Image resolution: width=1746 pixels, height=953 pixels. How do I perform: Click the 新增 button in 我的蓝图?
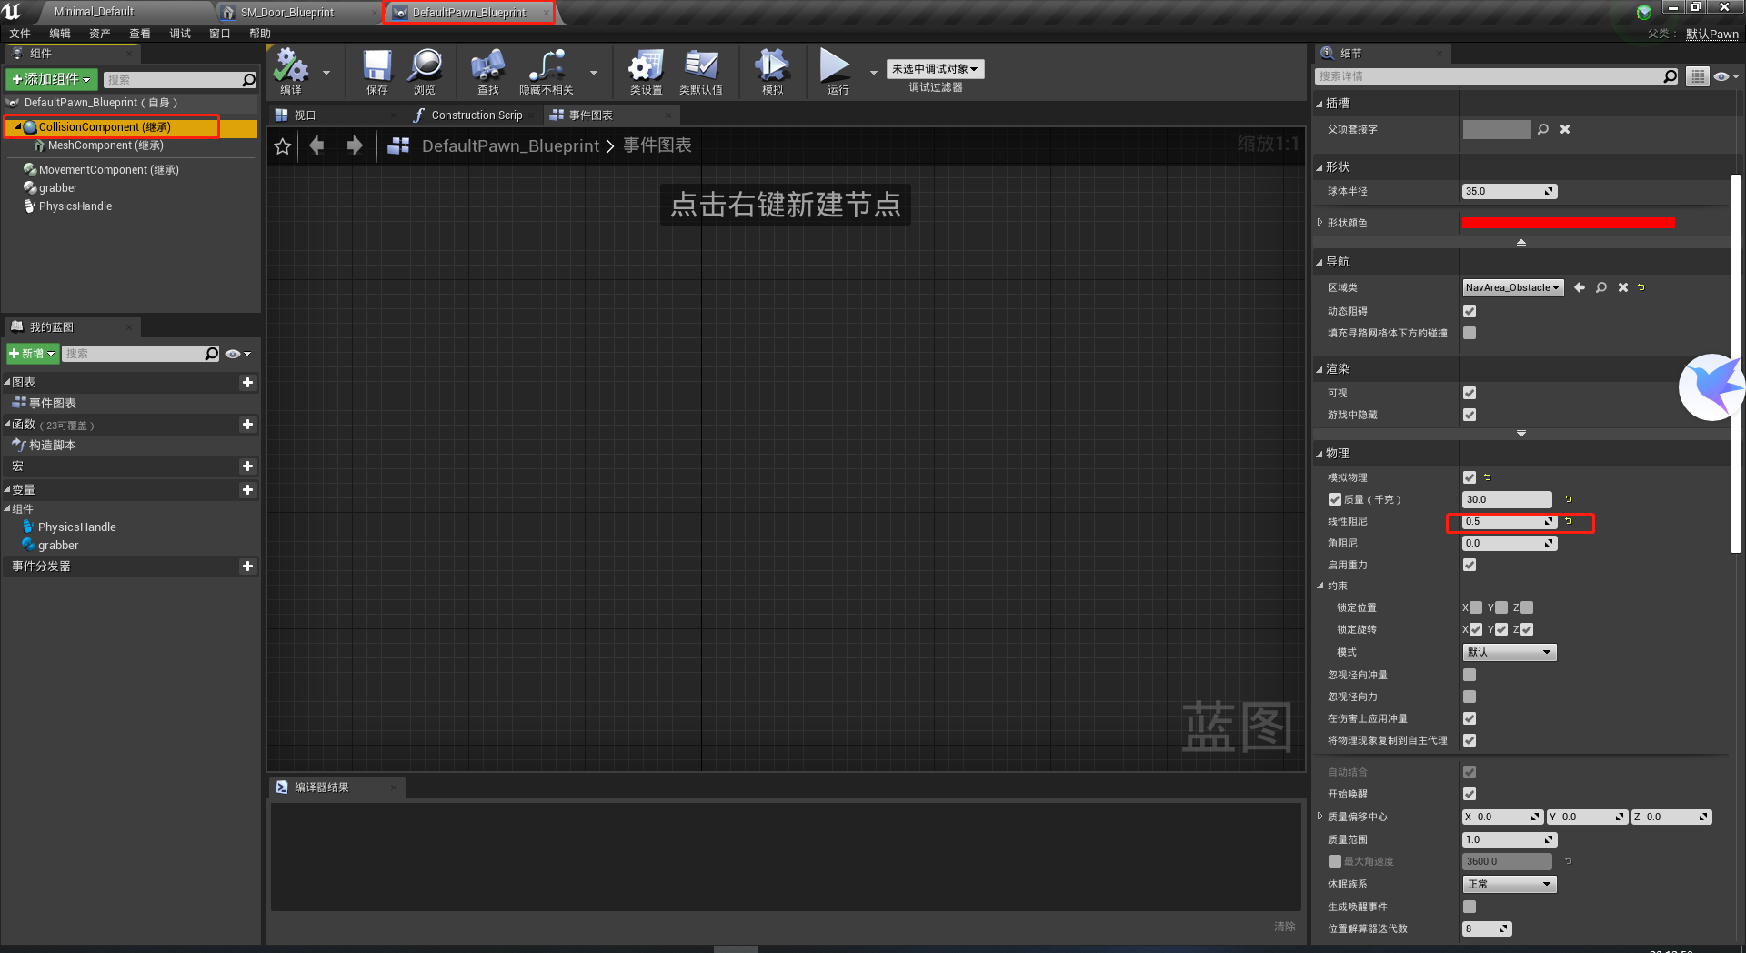33,354
